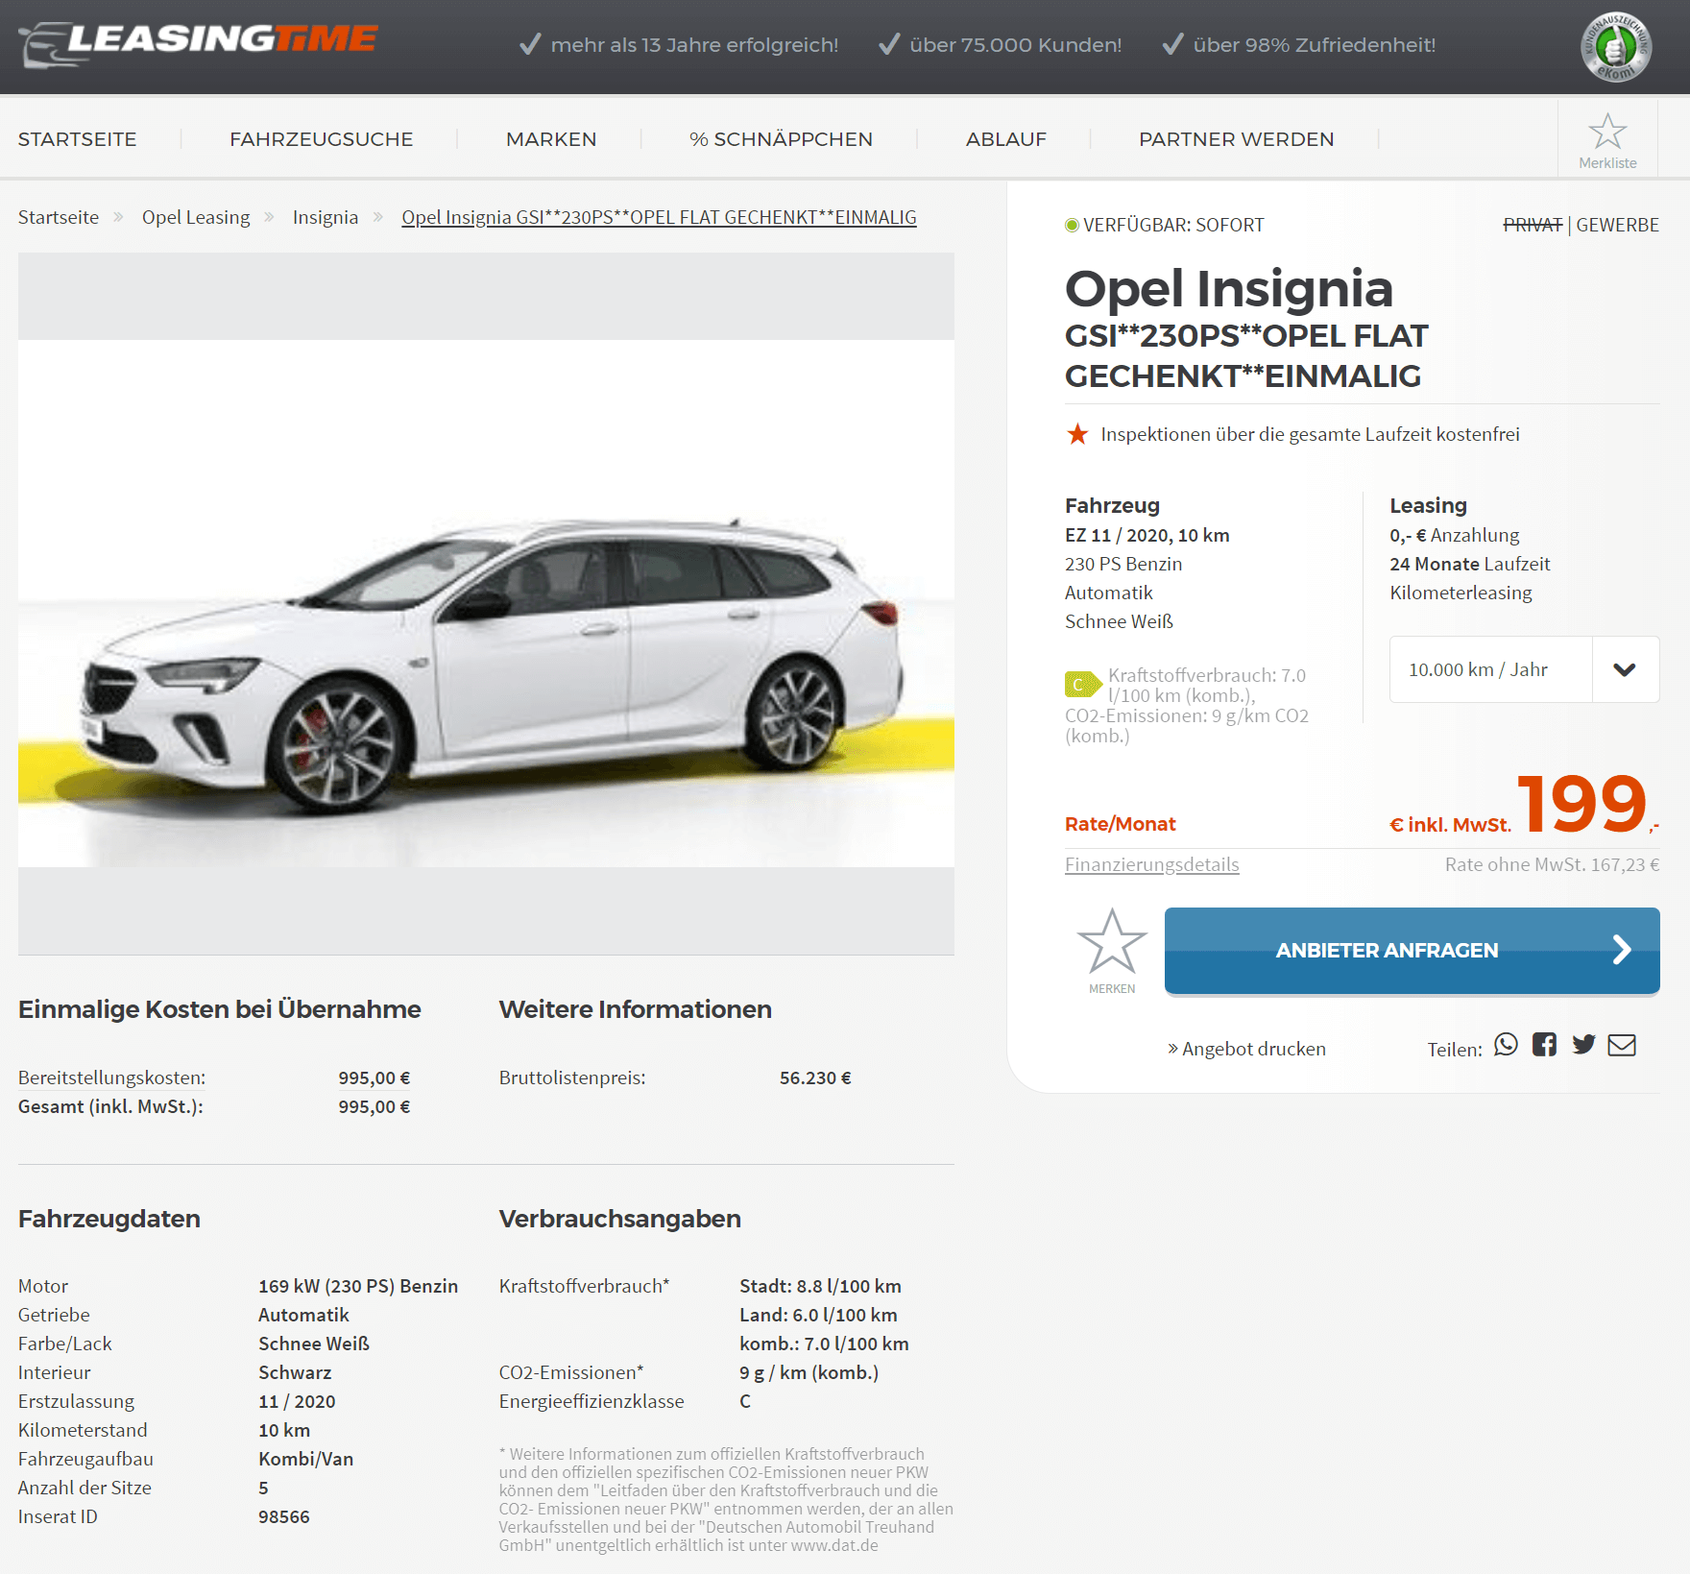Viewport: 1690px width, 1574px height.
Task: Open Marken menu item
Action: pyautogui.click(x=551, y=139)
